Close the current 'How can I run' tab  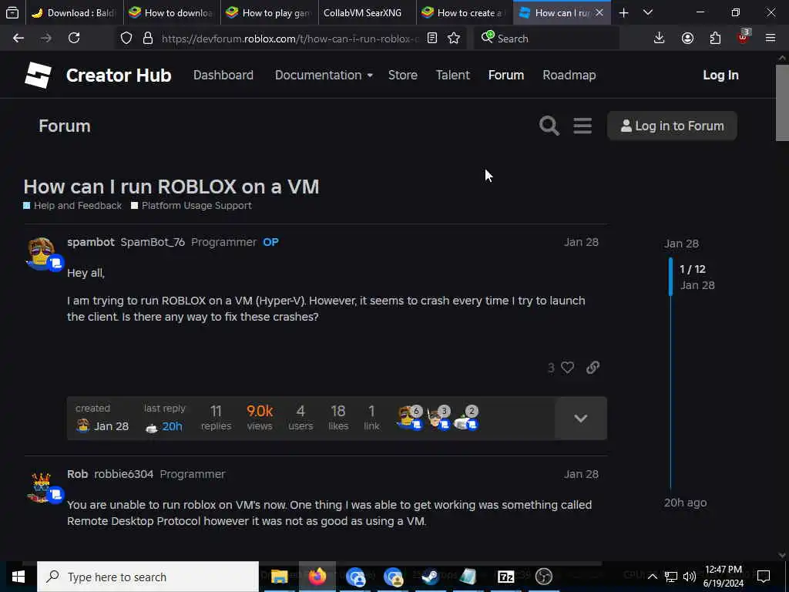click(599, 13)
